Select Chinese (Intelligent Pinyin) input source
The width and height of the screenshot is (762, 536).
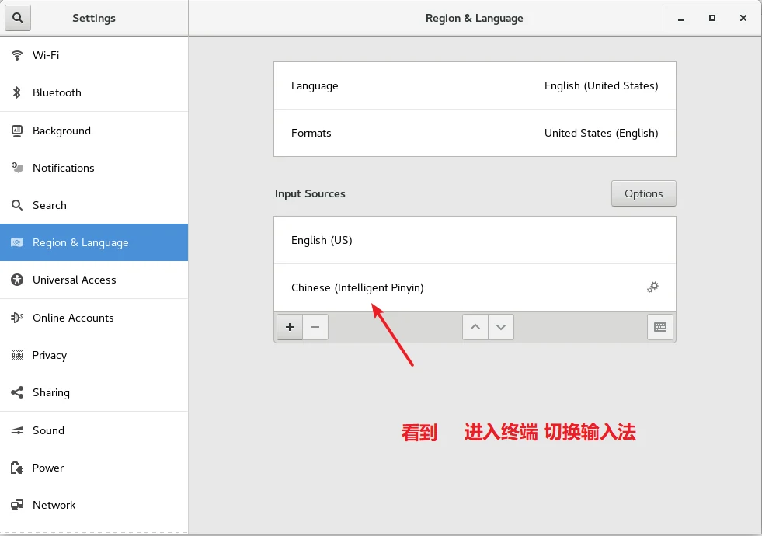click(475, 287)
